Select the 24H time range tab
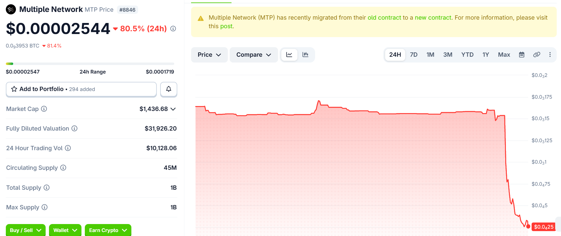The height and width of the screenshot is (236, 561). click(395, 55)
